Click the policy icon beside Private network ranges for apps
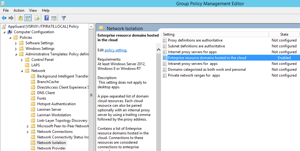300x151 pixels. click(x=165, y=75)
